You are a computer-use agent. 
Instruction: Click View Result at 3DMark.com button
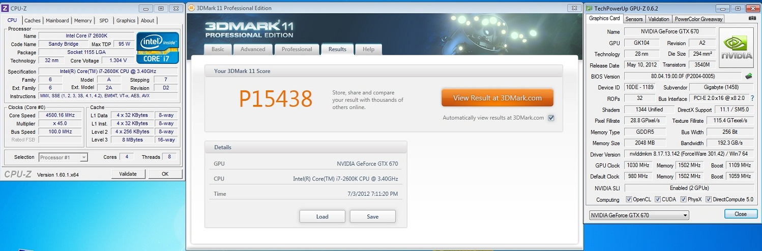tap(497, 98)
